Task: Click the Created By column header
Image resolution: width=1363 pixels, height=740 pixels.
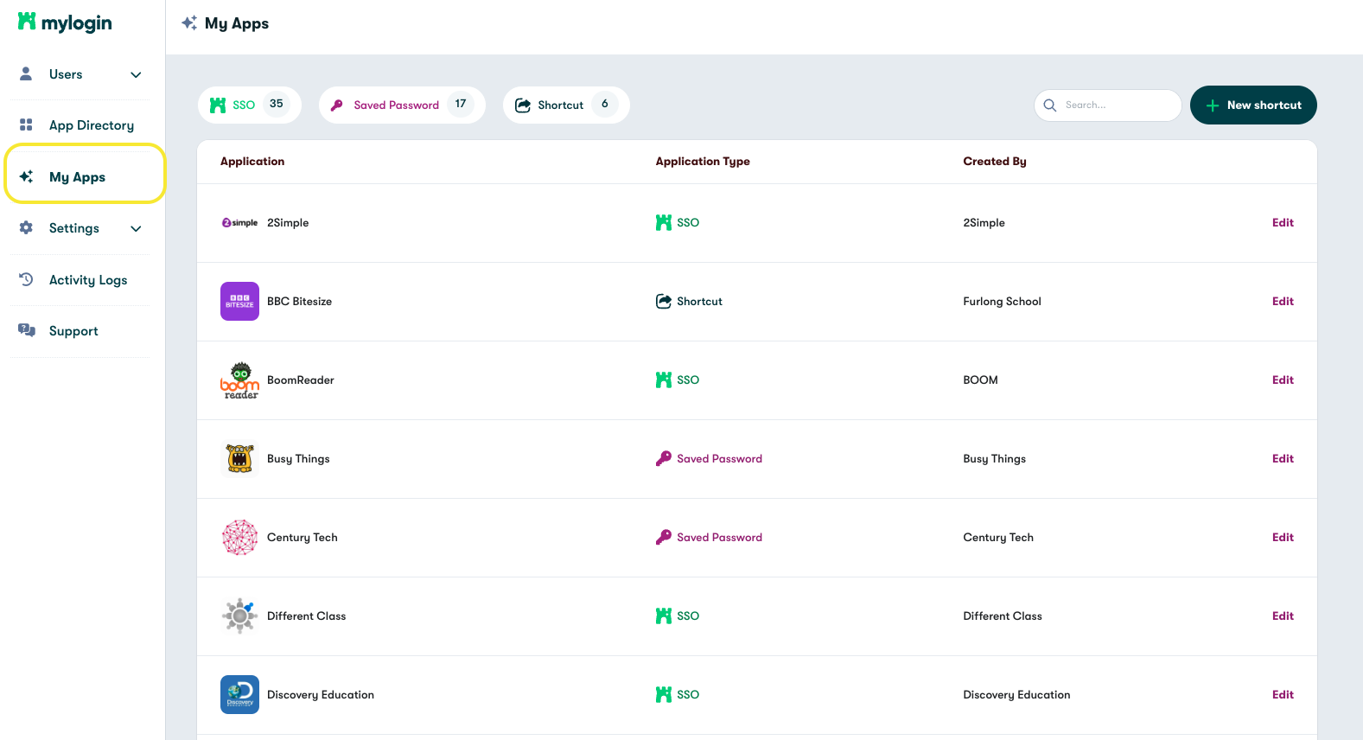Action: pos(995,161)
